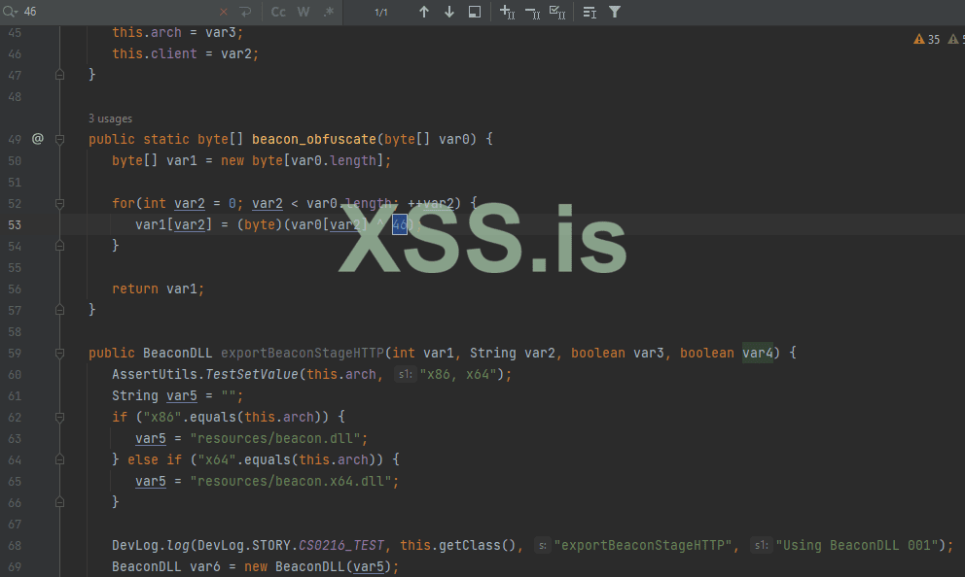
Task: Select all occurrences icon
Action: click(557, 12)
